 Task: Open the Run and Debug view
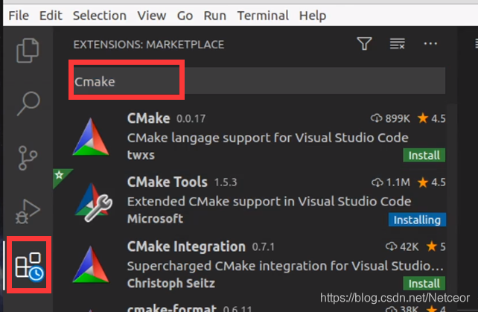point(28,211)
